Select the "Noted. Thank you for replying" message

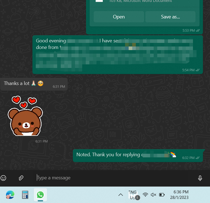[x=138, y=155]
